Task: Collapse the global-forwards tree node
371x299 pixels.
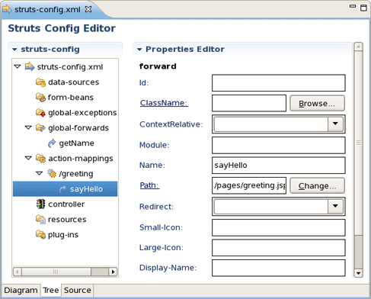Action: [28, 127]
